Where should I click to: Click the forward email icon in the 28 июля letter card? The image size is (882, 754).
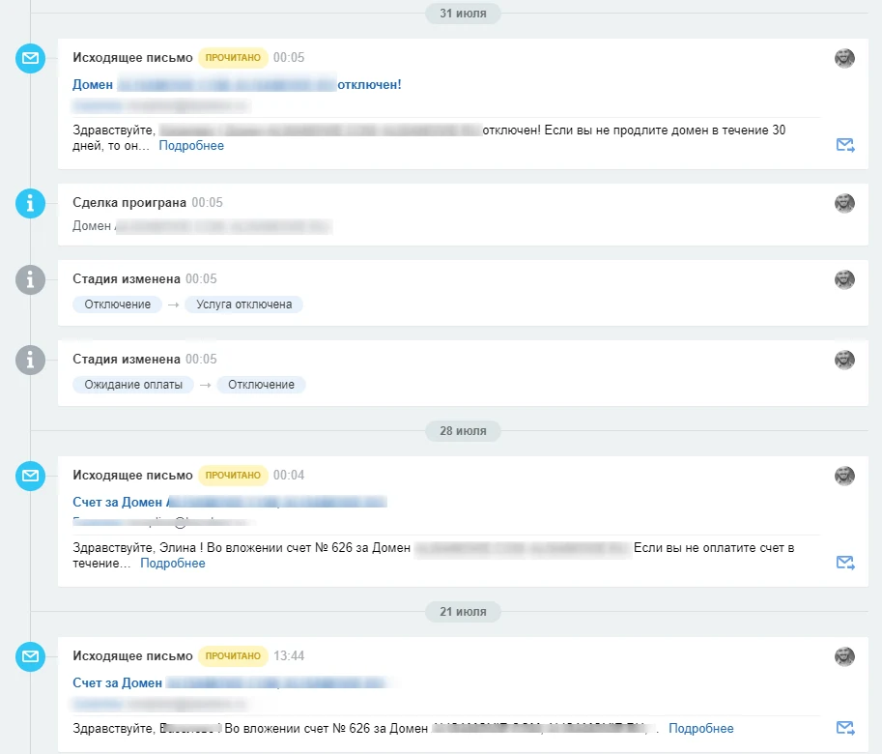click(845, 563)
